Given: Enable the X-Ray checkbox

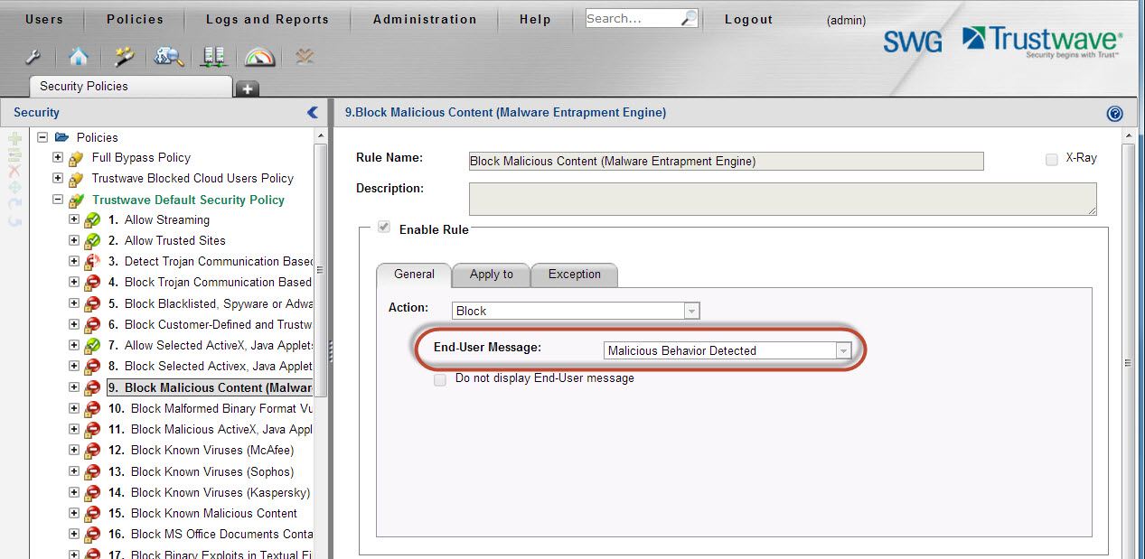Looking at the screenshot, I should point(1052,159).
